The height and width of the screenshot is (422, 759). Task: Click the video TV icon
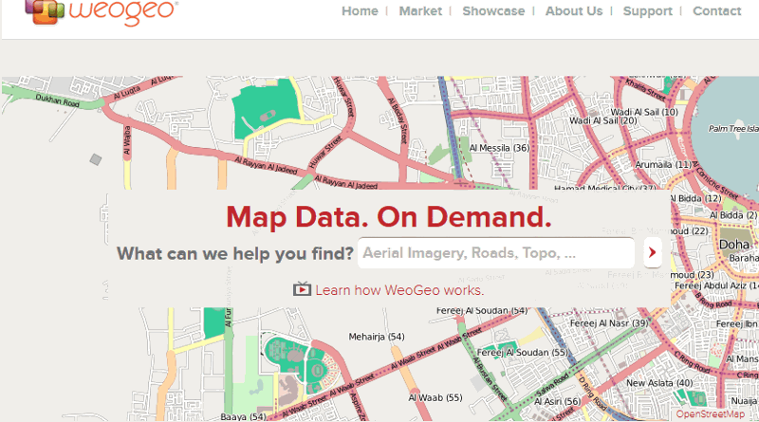coord(302,289)
